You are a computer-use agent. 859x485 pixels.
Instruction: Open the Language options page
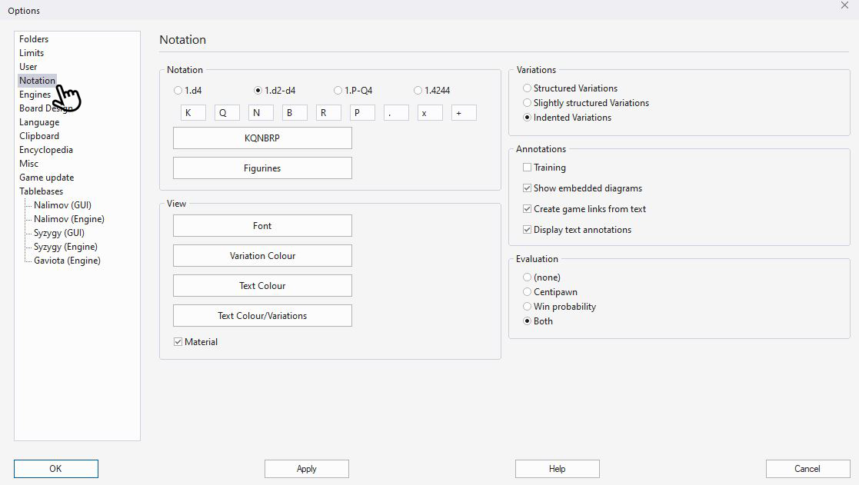(x=39, y=122)
